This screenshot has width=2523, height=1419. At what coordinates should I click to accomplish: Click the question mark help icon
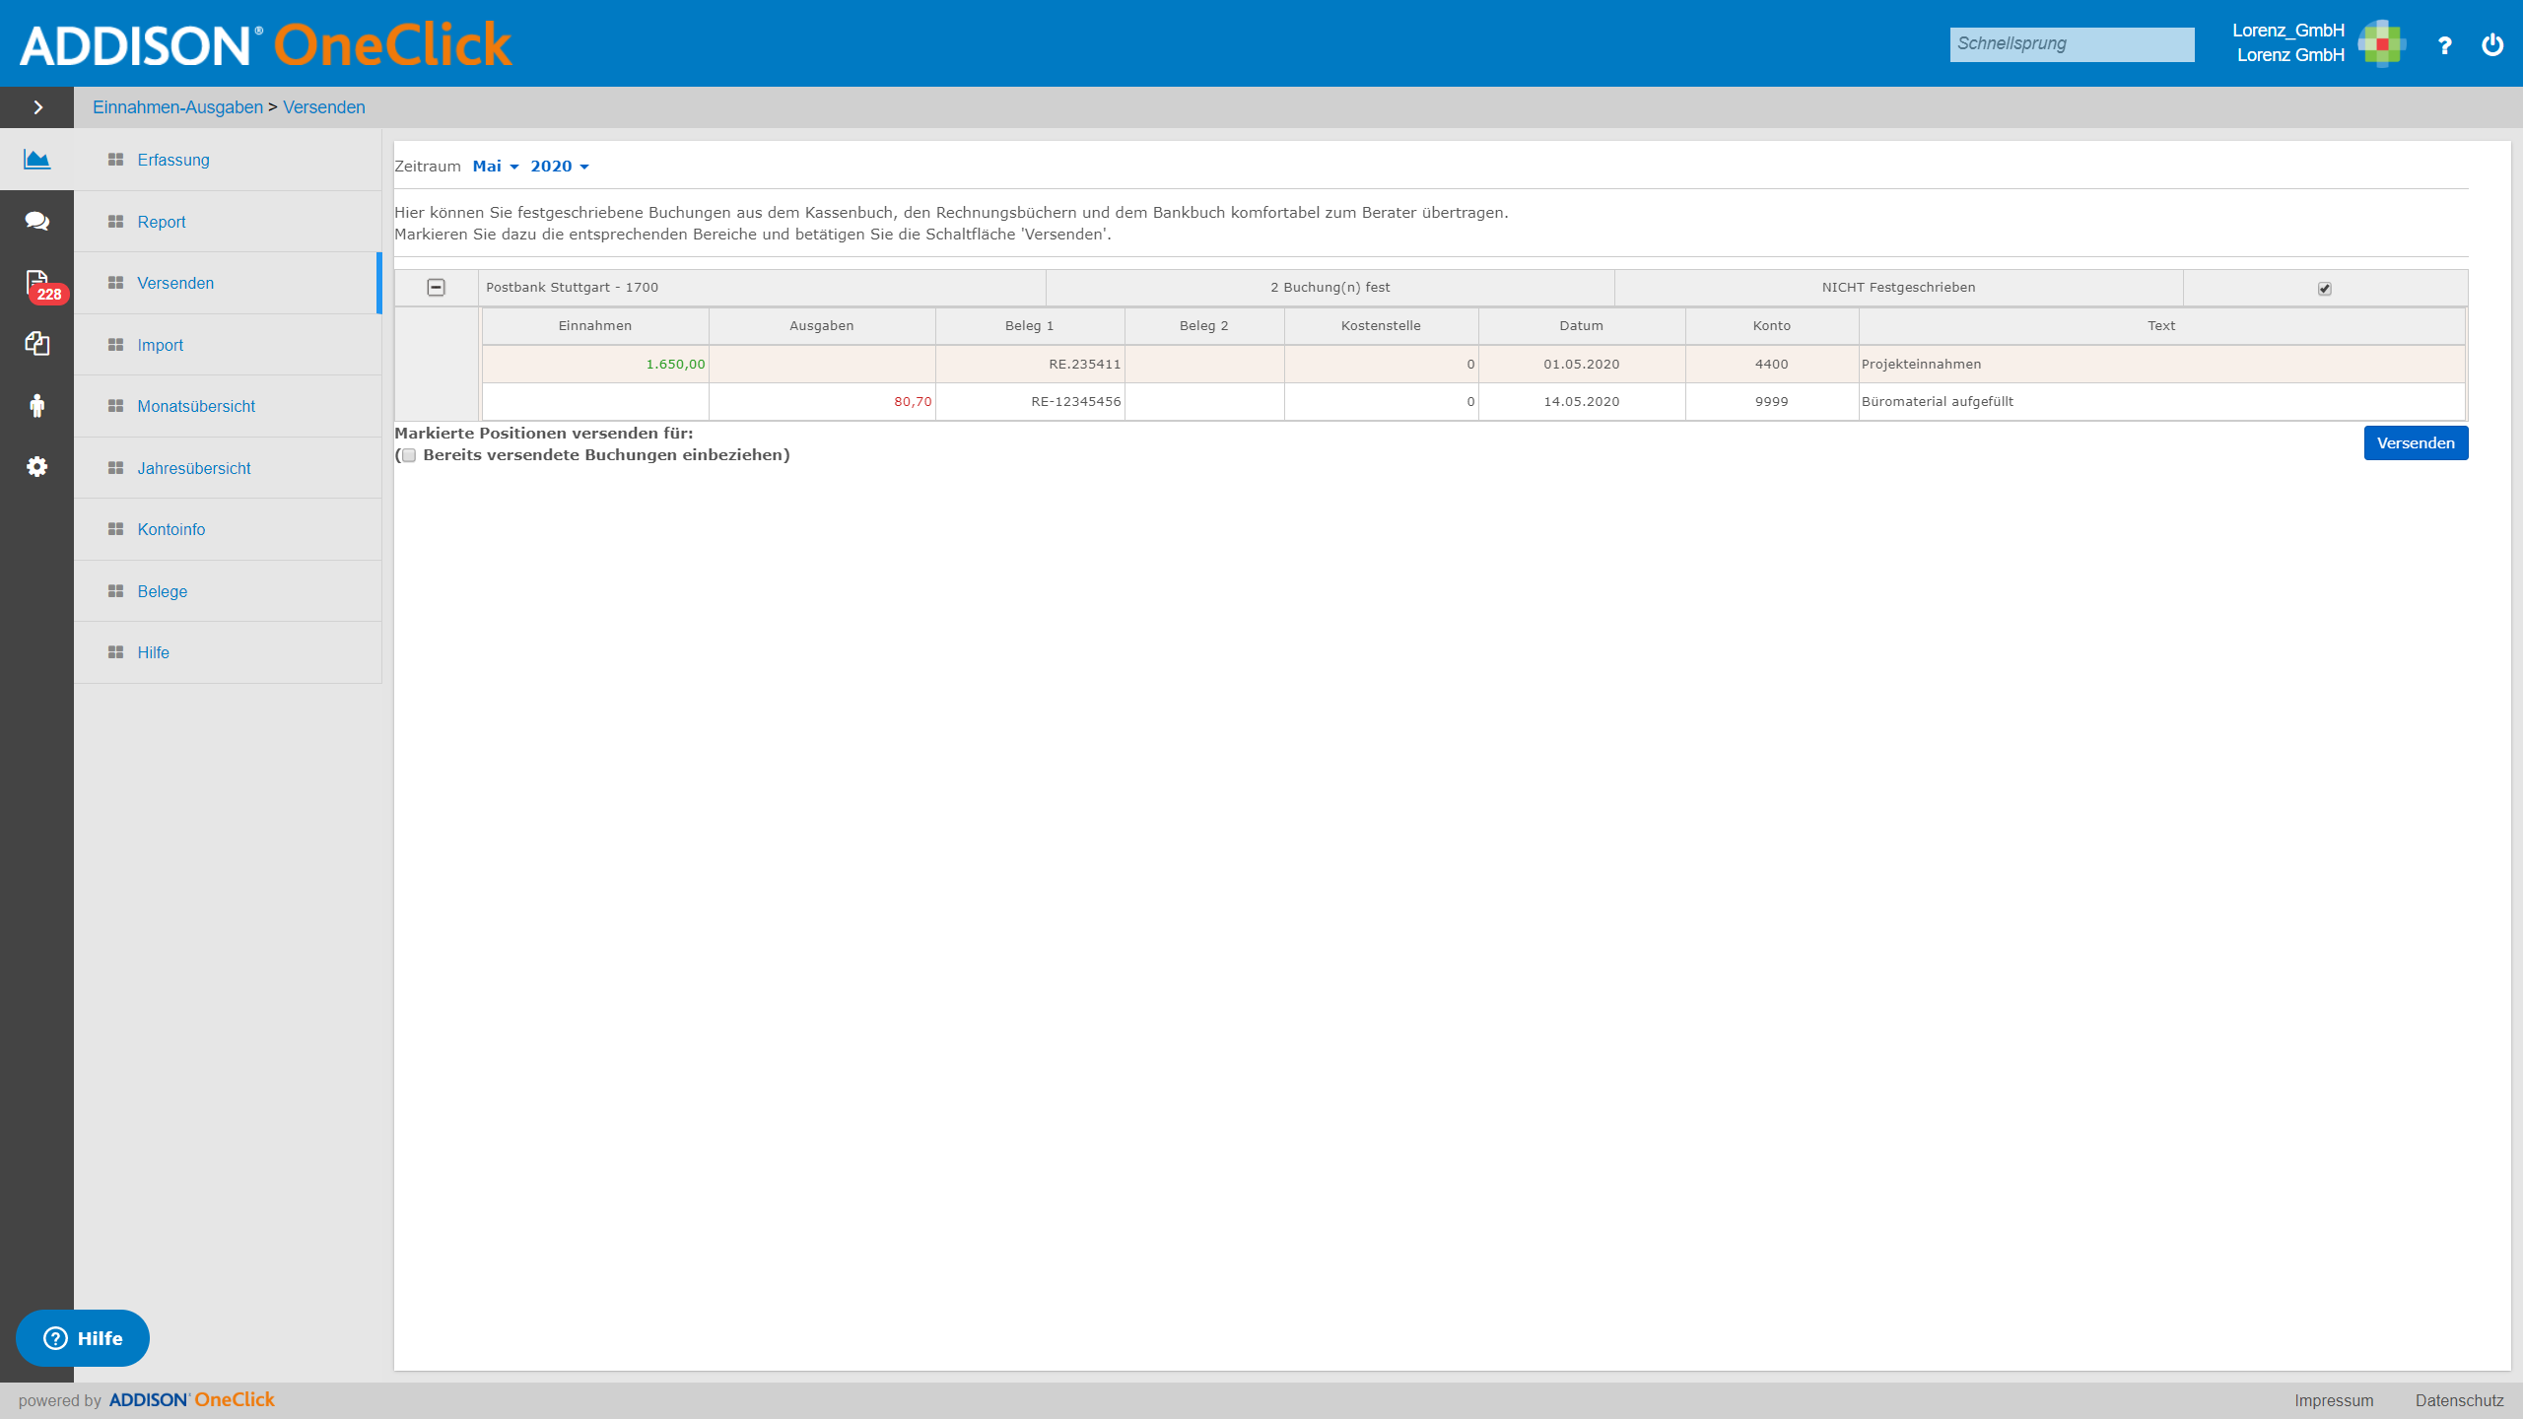(2444, 45)
